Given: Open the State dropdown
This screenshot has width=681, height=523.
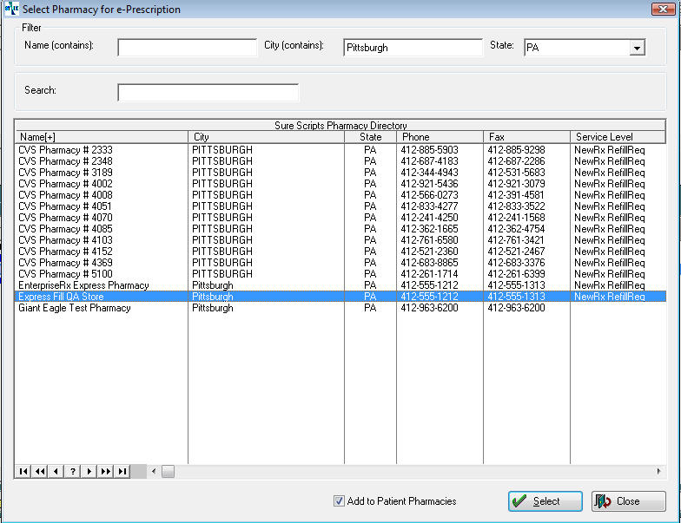Looking at the screenshot, I should [x=637, y=48].
